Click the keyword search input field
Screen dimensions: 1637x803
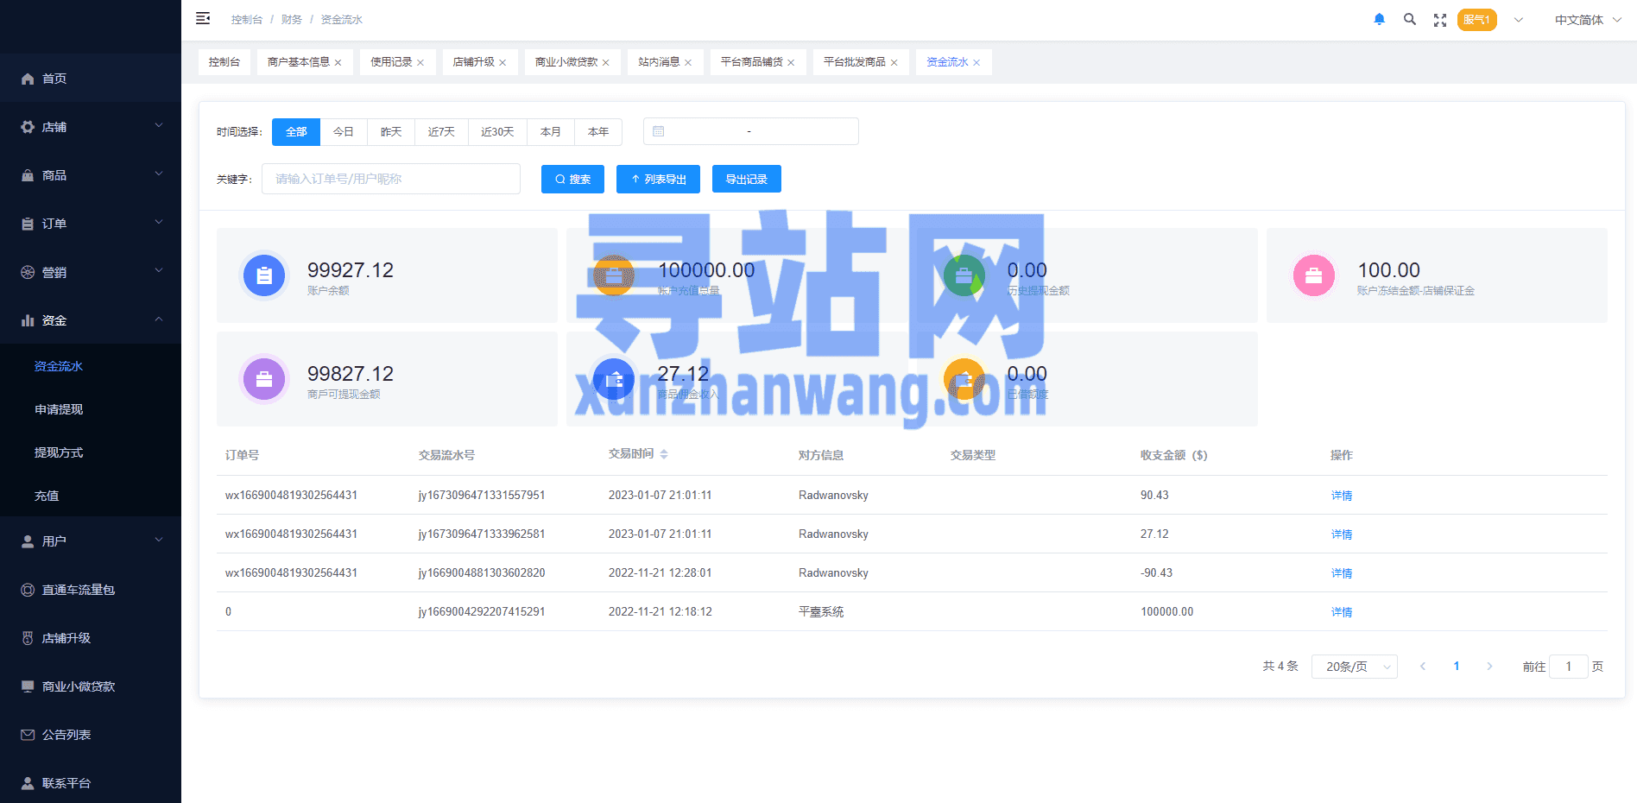[390, 179]
